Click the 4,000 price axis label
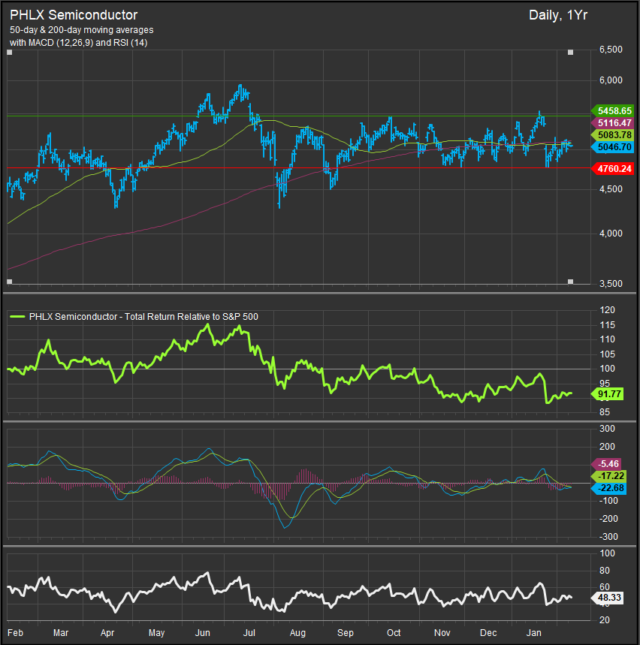640x645 pixels. (611, 234)
